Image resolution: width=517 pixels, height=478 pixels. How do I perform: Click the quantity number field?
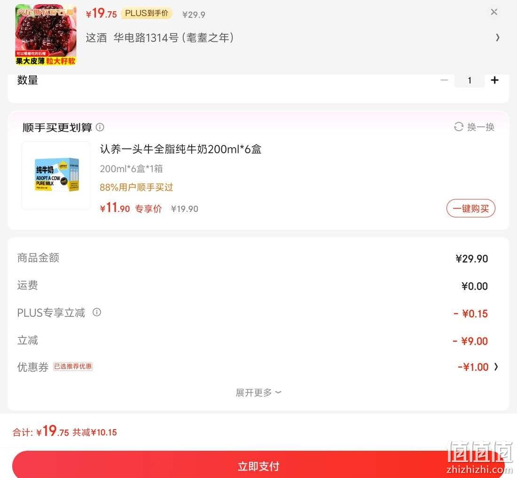tap(470, 80)
